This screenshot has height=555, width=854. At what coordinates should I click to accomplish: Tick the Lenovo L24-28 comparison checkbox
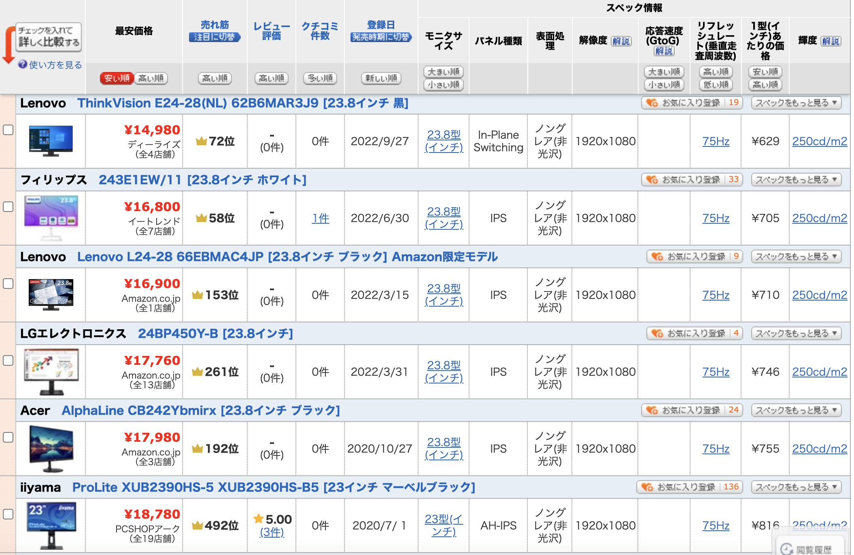[x=8, y=284]
